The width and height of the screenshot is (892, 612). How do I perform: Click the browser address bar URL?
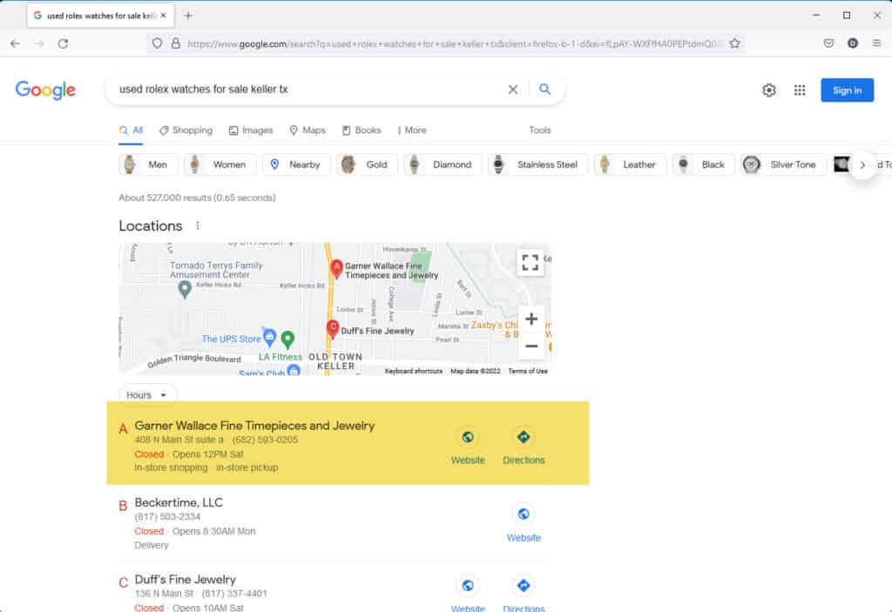pyautogui.click(x=453, y=44)
